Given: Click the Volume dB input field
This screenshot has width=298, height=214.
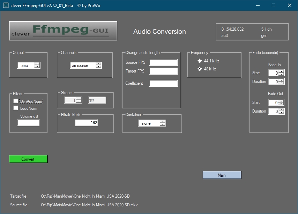Looking at the screenshot, I should [x=28, y=123].
